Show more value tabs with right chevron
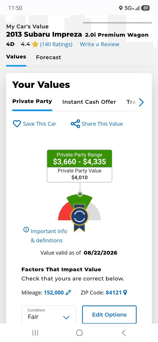 tap(141, 102)
